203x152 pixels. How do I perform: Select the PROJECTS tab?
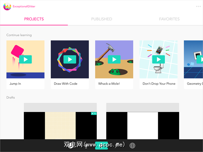[x=34, y=19]
